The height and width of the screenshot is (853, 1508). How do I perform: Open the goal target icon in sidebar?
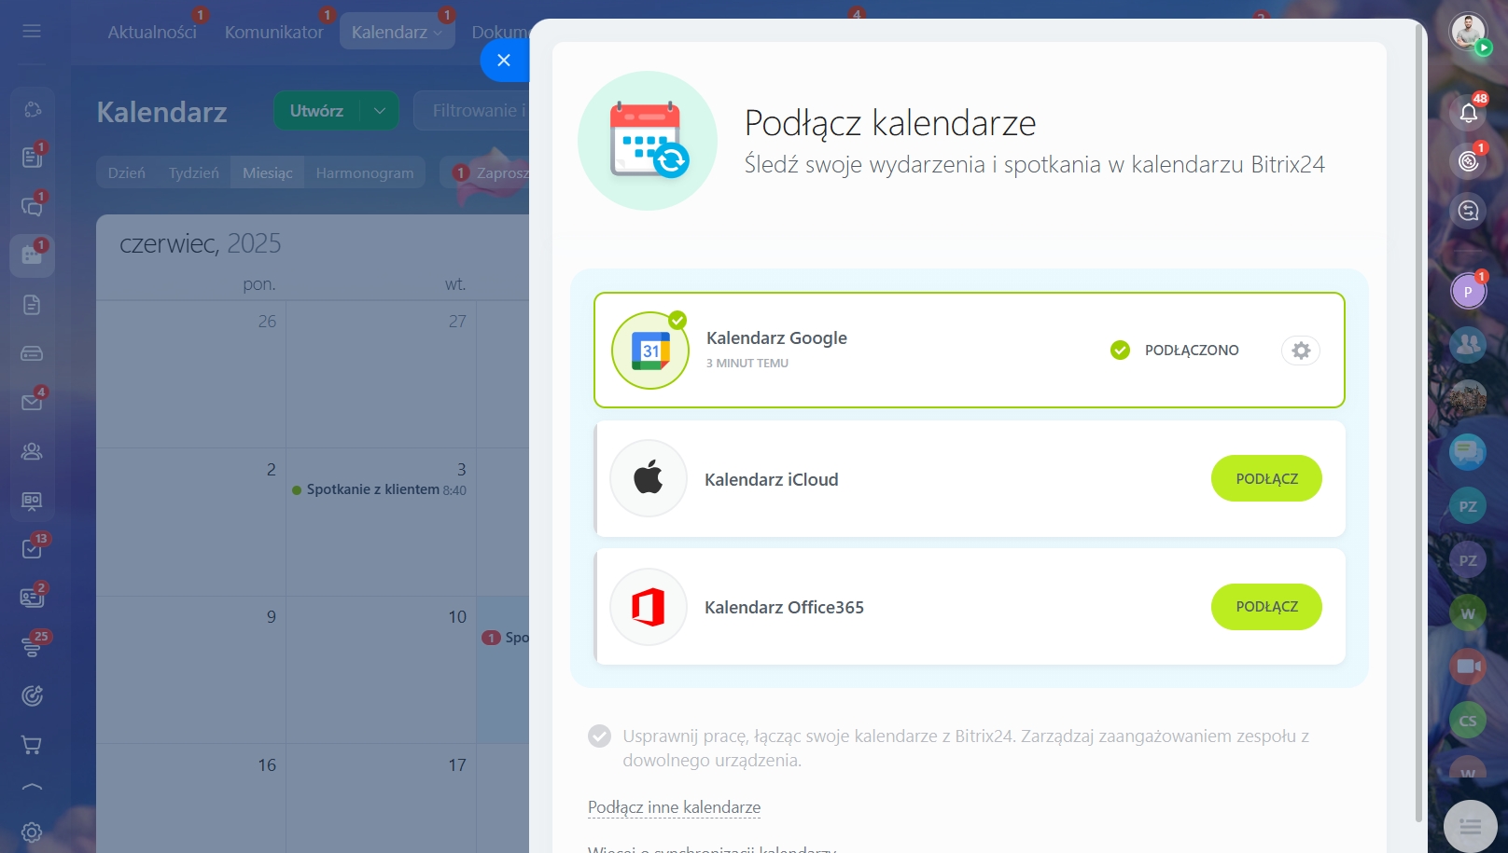coord(32,695)
